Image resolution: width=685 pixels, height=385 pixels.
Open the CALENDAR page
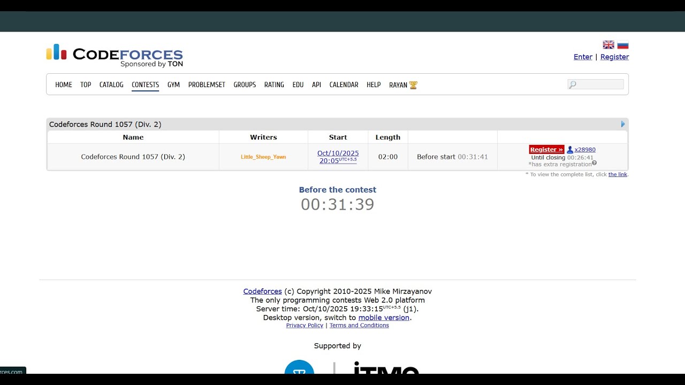pos(344,85)
